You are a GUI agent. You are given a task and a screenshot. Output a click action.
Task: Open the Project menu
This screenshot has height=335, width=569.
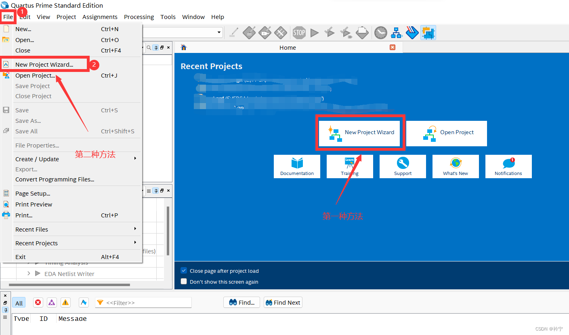[x=66, y=17]
